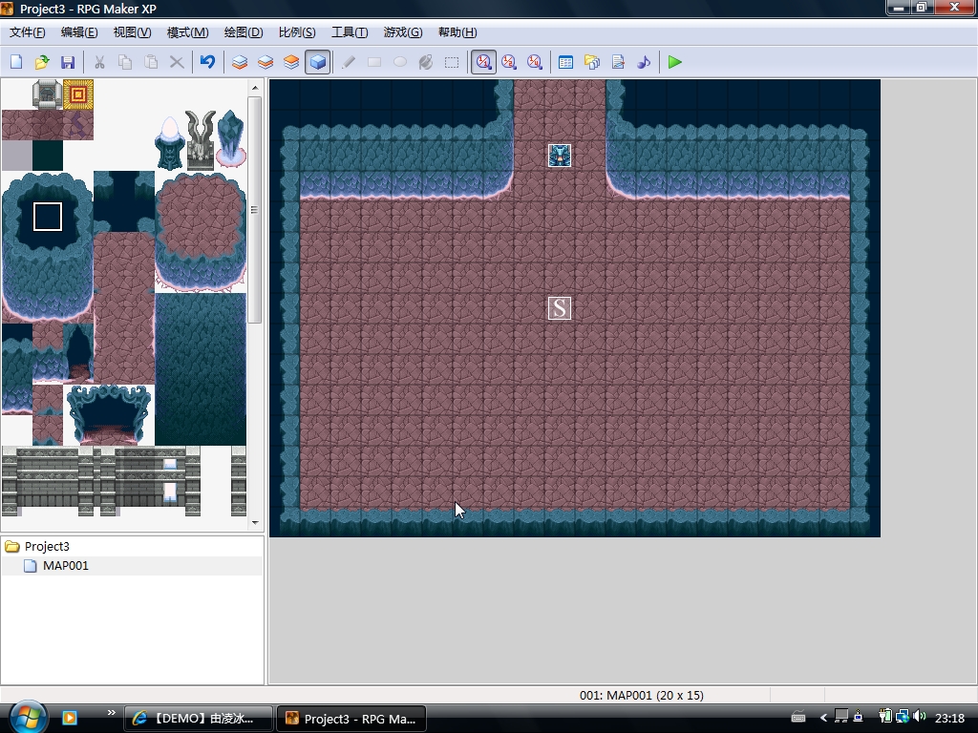Switch to Layer 2 editing mode

point(266,62)
